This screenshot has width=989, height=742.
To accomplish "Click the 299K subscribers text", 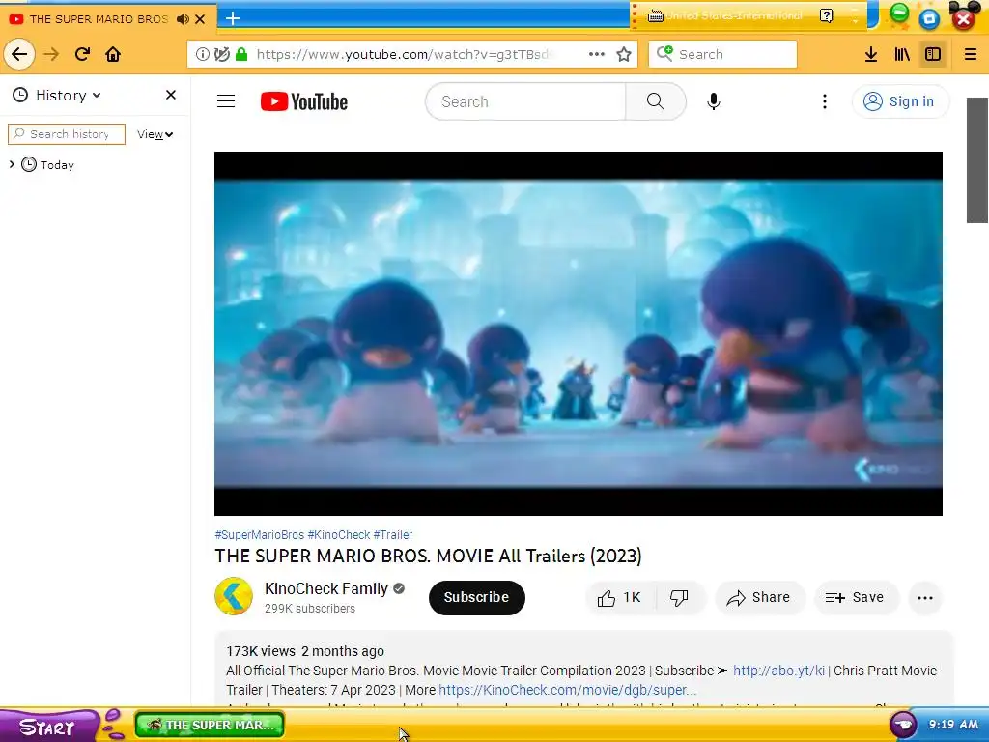I will click(x=310, y=609).
